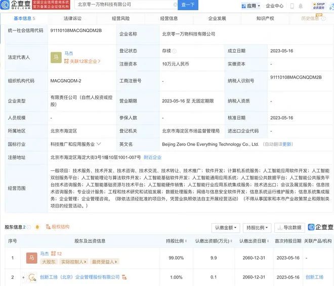Sort by 持股比例 column header
The image size is (334, 286).
coord(177,241)
